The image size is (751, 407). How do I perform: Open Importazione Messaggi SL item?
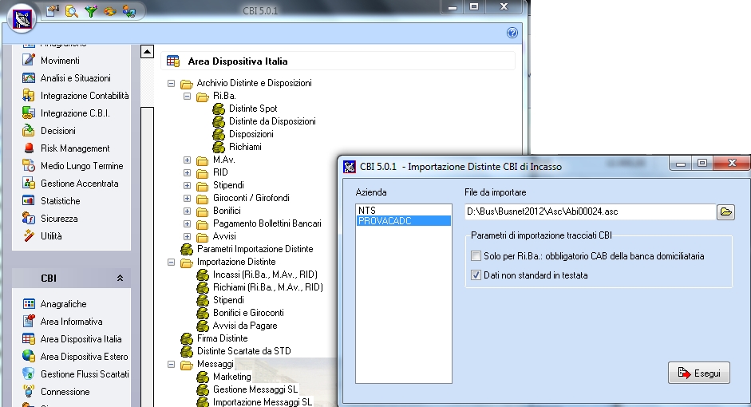[x=262, y=402]
